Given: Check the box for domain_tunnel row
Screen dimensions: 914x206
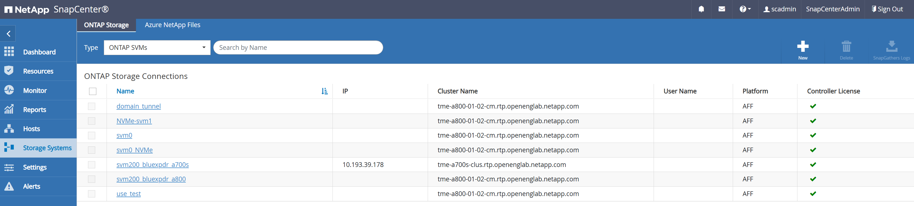Looking at the screenshot, I should pyautogui.click(x=92, y=106).
